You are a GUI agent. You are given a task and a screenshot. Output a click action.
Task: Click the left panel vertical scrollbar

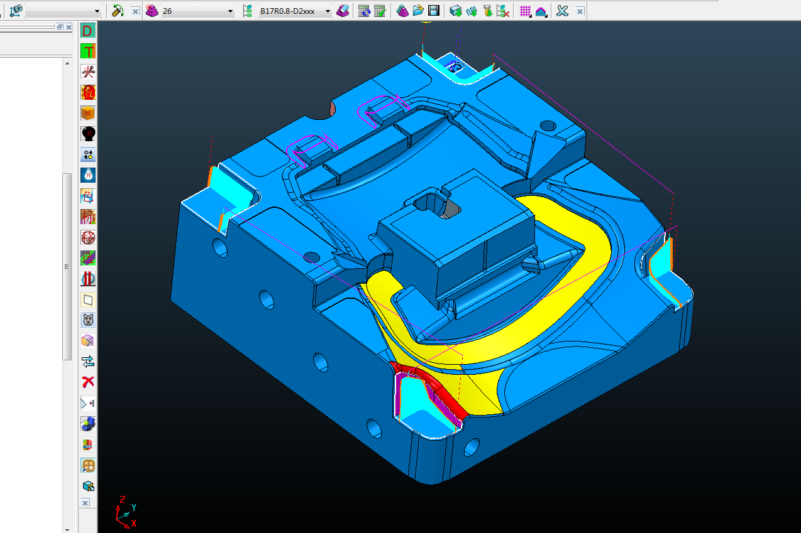66,267
